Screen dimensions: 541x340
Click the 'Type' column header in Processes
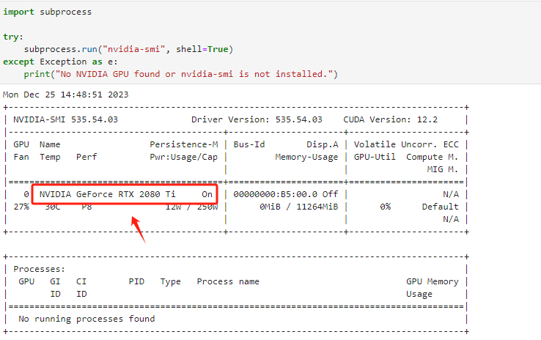pos(171,281)
